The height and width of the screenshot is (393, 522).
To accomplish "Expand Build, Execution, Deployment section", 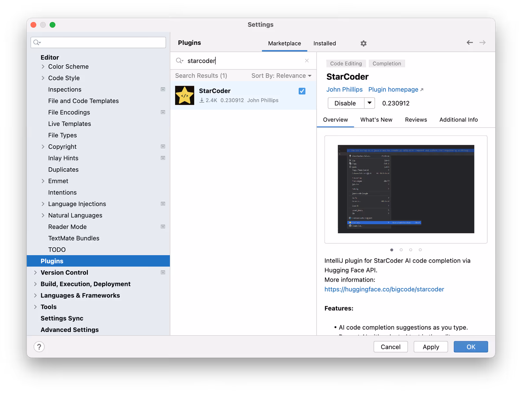I will click(35, 284).
